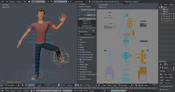This screenshot has height=92, width=175.
Task: Open the Help menu
Action: pyautogui.click(x=25, y=2)
